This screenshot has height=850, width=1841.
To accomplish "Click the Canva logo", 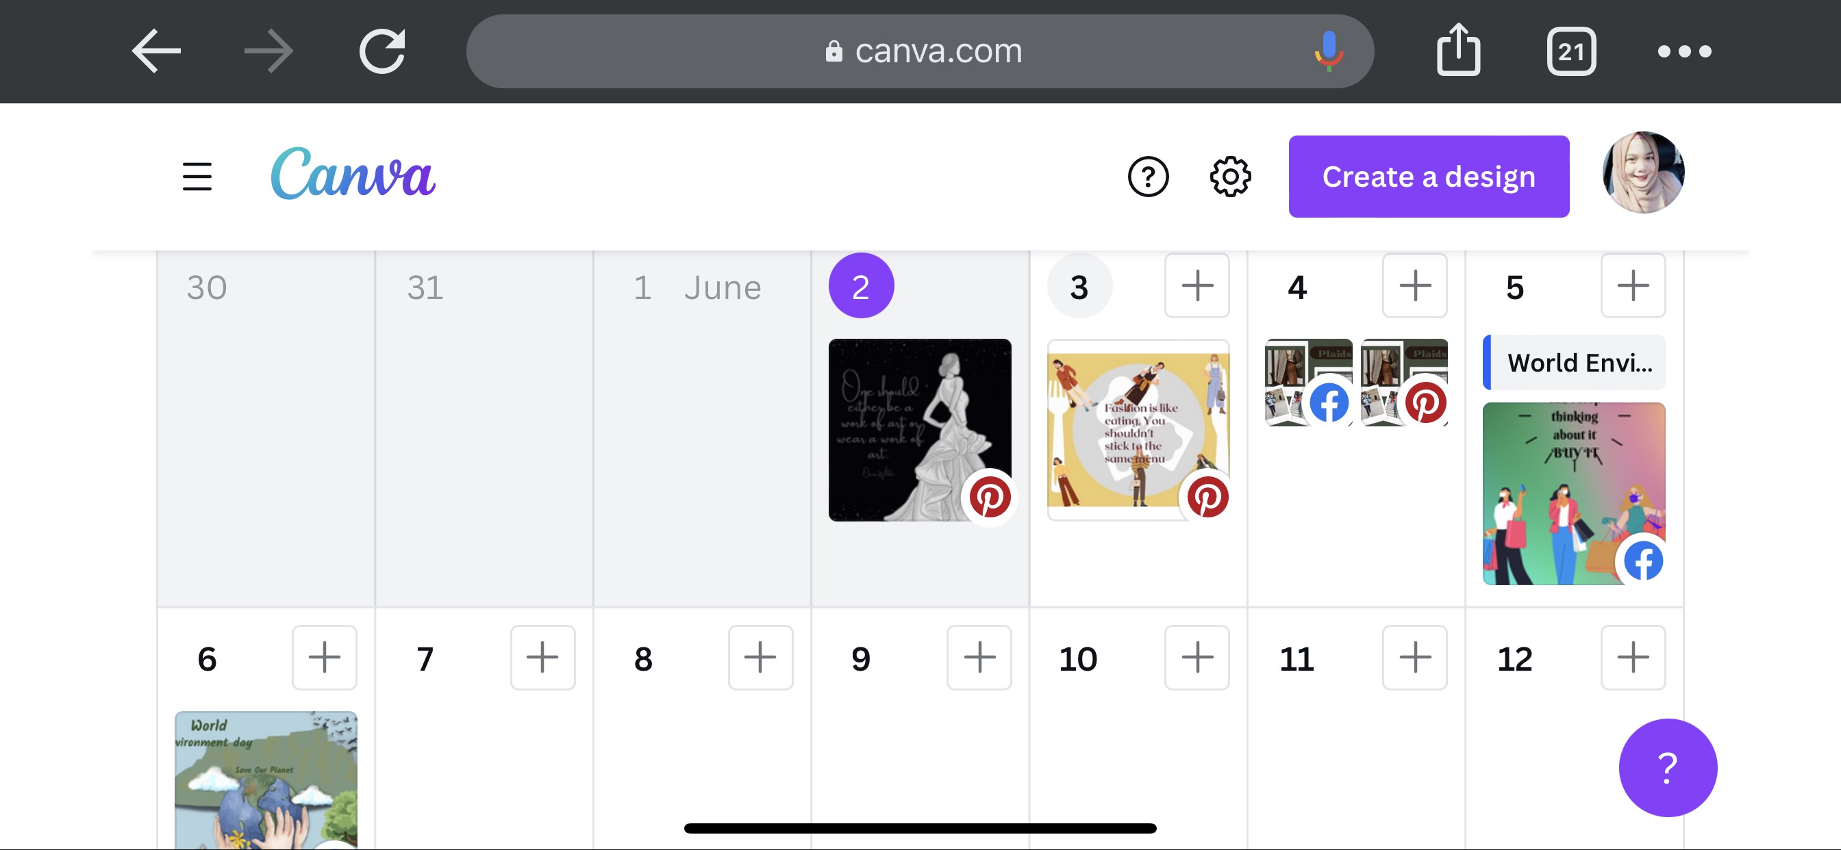I will click(353, 175).
